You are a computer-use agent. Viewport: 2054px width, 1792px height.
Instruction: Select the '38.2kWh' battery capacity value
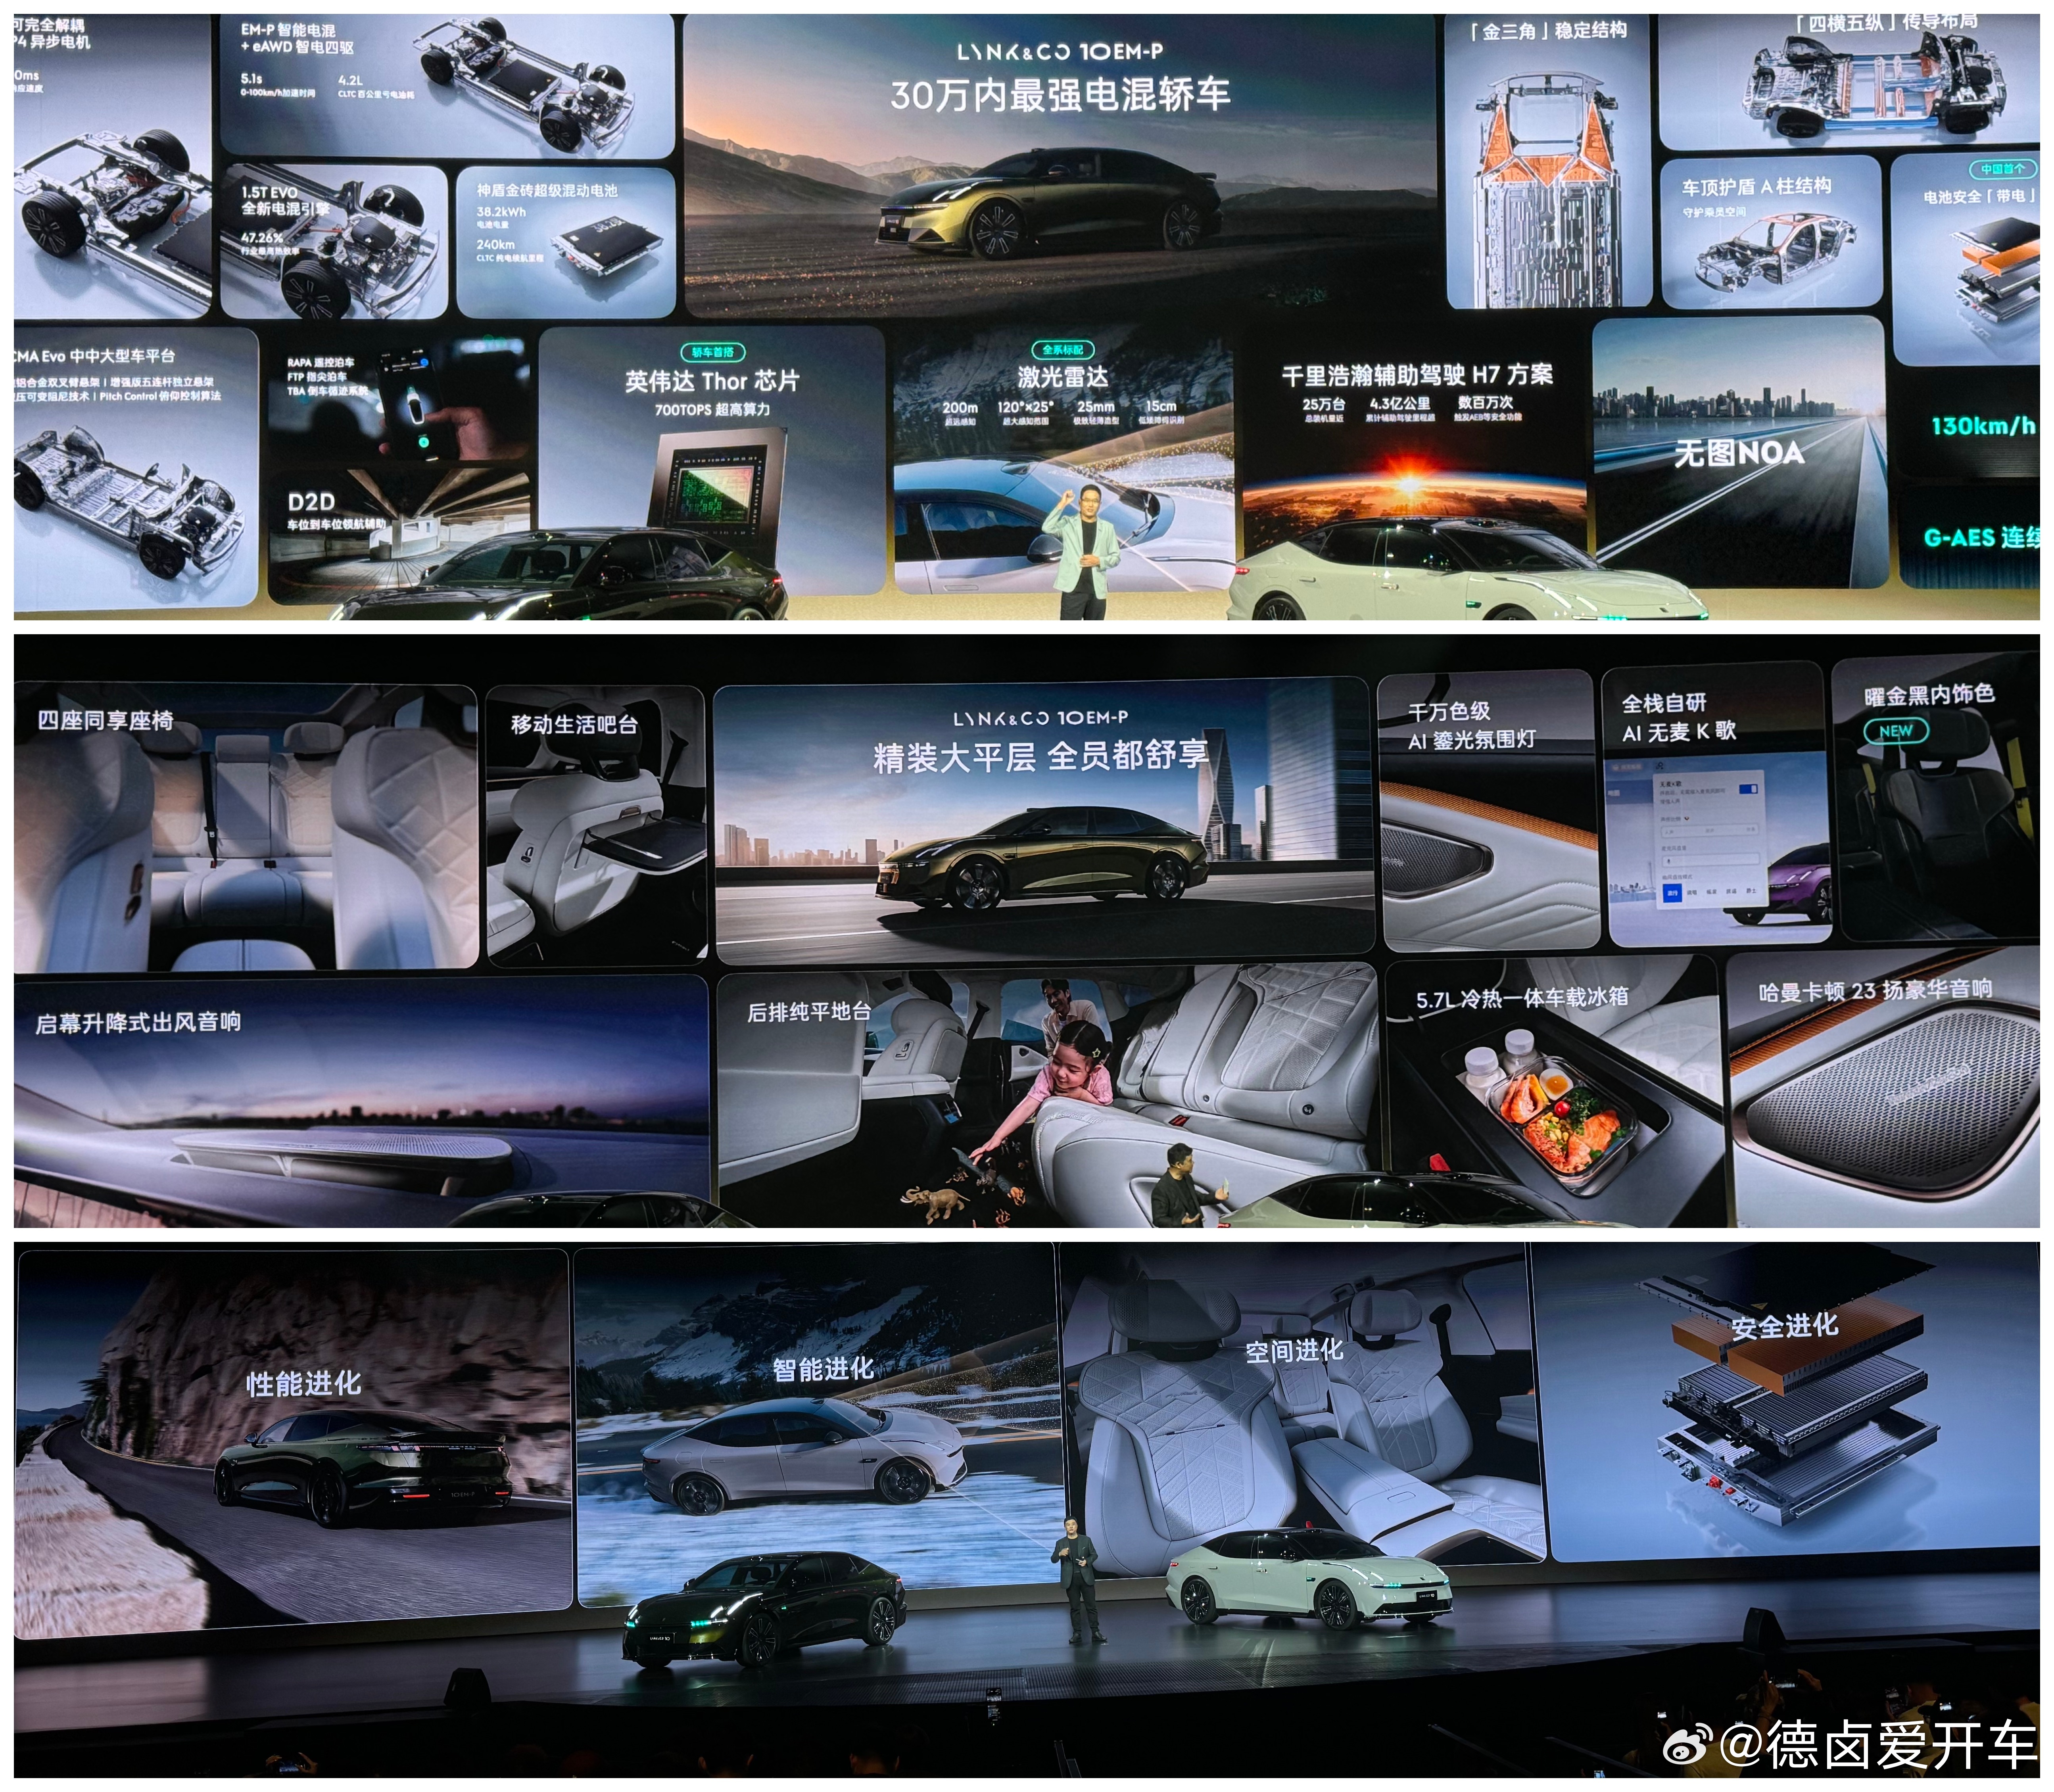tap(501, 212)
